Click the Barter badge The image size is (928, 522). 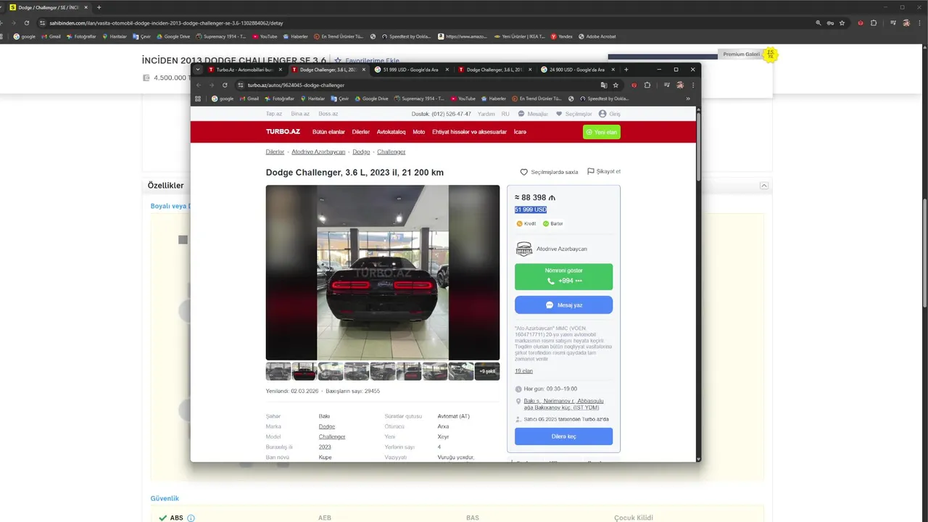553,223
